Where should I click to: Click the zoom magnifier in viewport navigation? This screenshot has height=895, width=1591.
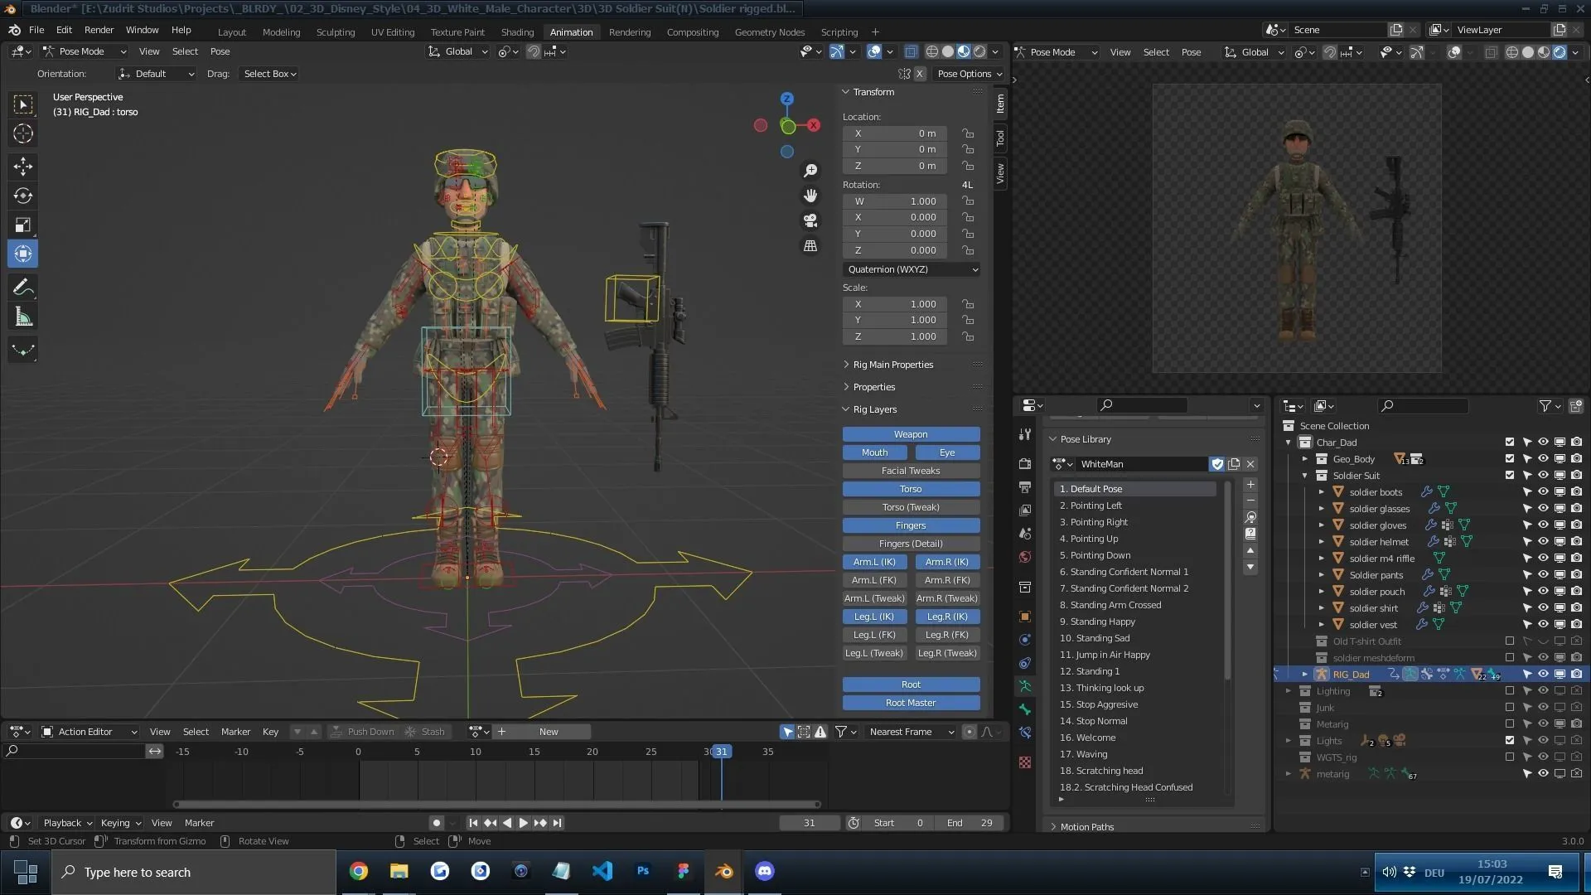click(810, 170)
